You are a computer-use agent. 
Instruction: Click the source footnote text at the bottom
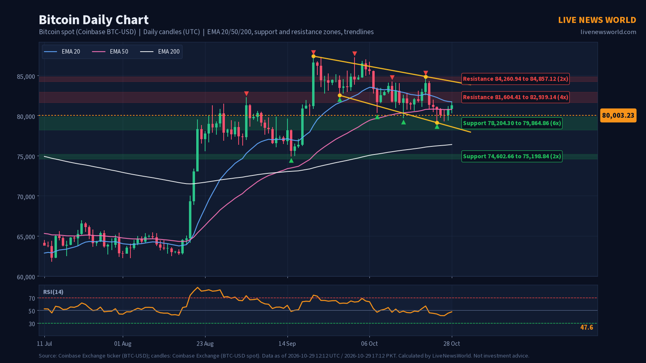pyautogui.click(x=284, y=356)
